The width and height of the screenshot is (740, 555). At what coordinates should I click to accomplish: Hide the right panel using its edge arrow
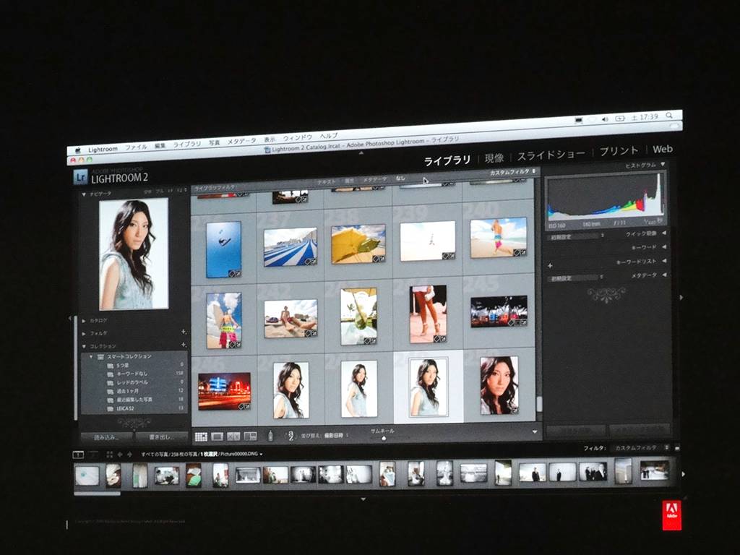(681, 297)
